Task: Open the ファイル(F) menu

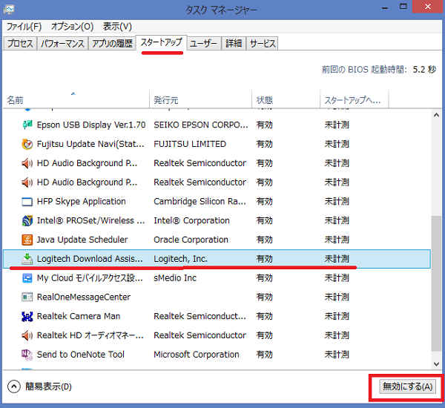Action: pyautogui.click(x=23, y=27)
